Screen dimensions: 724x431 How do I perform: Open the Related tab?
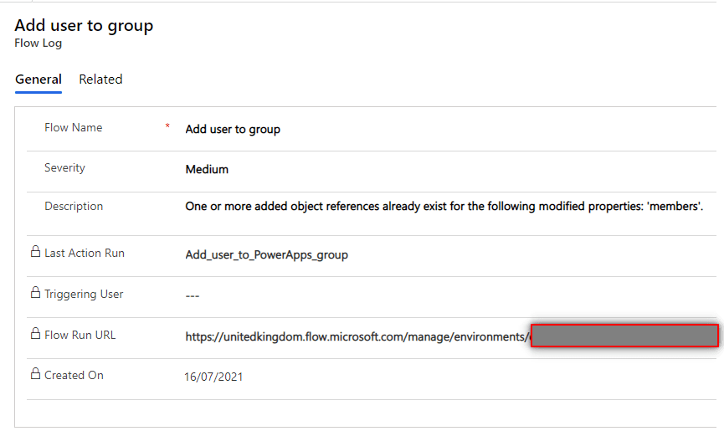tap(100, 80)
